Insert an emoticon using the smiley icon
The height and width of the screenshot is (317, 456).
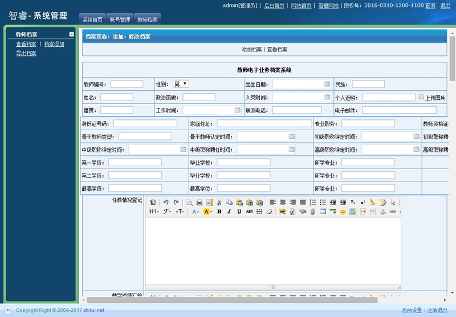[x=343, y=211]
